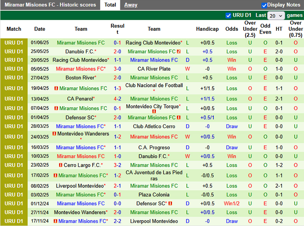Viewport: 304px width, 226px height.
Task: Click CA Juventud de Las Piedras team name
Action: click(x=154, y=175)
